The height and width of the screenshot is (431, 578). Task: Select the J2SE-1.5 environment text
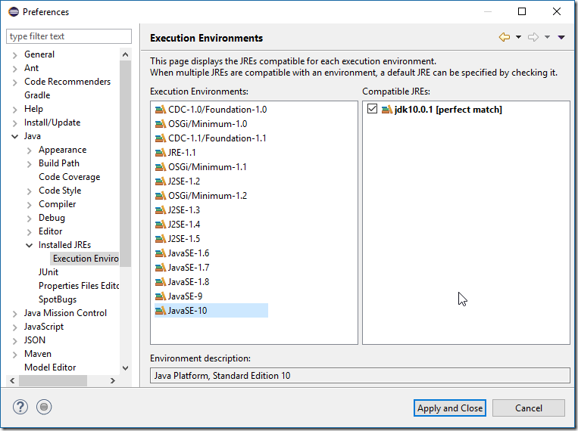(x=184, y=239)
